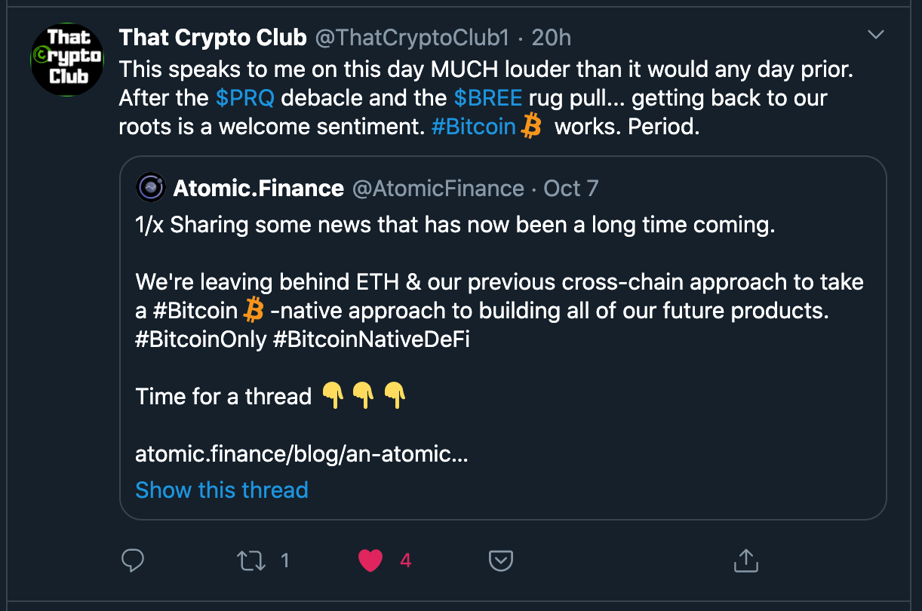Click Show this thread link
The width and height of the screenshot is (922, 611).
coord(222,490)
